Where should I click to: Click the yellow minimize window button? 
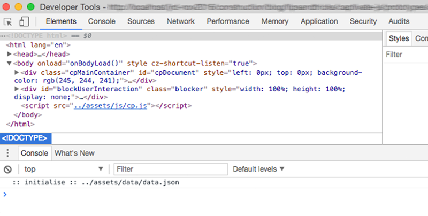point(19,7)
